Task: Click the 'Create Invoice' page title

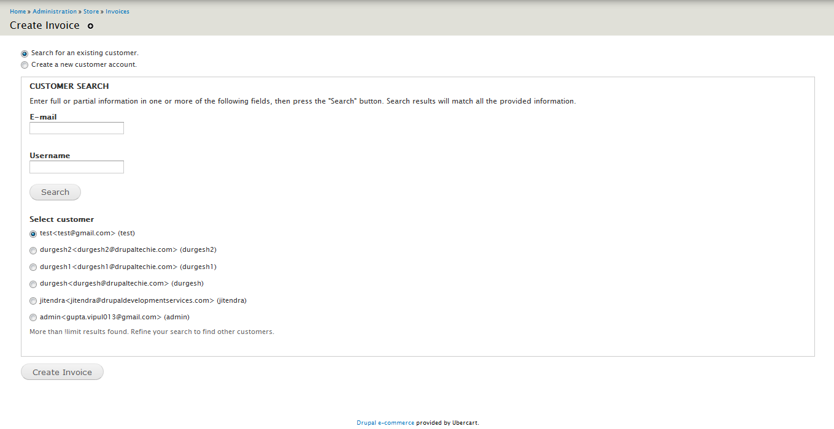Action: point(44,25)
